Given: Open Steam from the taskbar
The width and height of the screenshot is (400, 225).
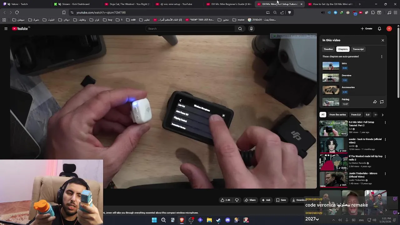Looking at the screenshot, I should [218, 220].
